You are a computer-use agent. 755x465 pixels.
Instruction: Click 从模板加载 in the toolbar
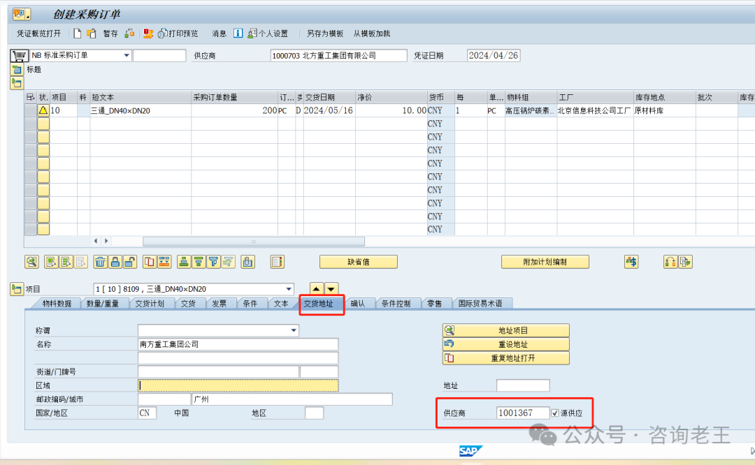pos(372,34)
